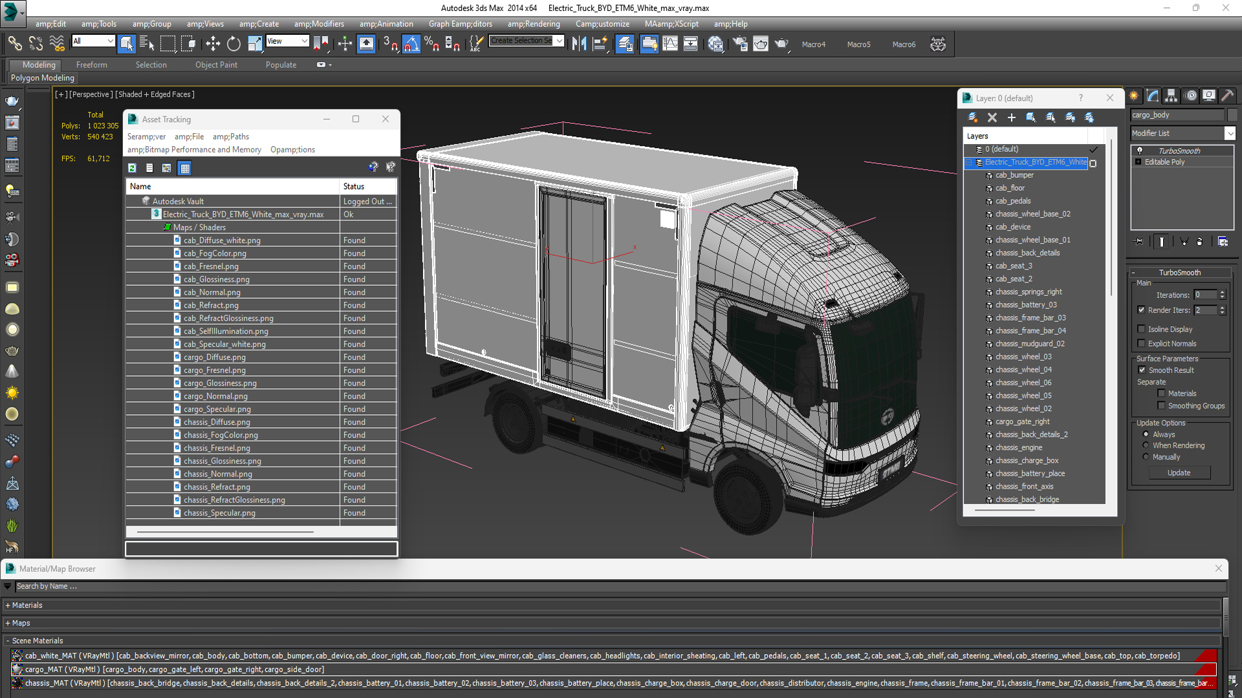Viewport: 1242px width, 698px height.
Task: Open the Animation menu
Action: point(386,24)
